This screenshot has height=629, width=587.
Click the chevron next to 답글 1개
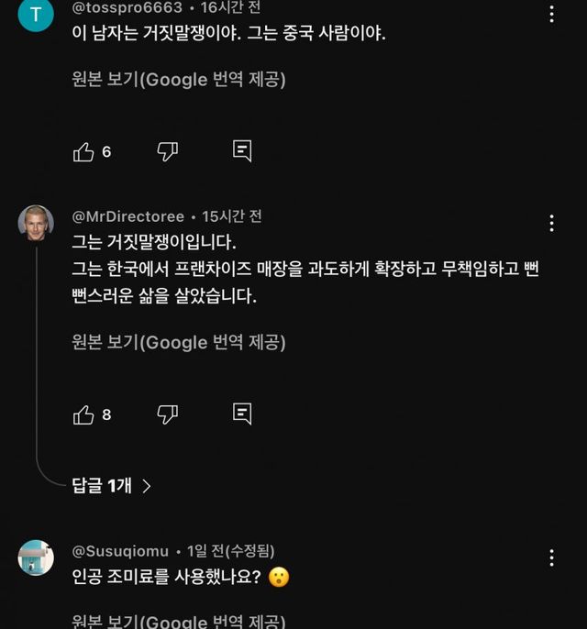[x=147, y=486]
